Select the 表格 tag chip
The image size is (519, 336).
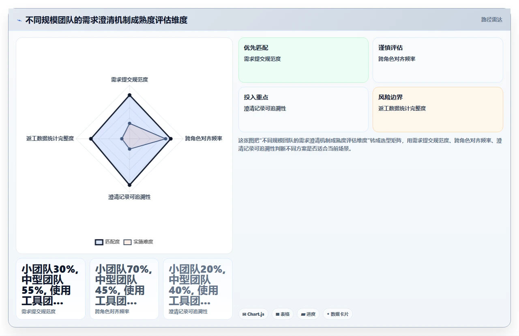(283, 314)
